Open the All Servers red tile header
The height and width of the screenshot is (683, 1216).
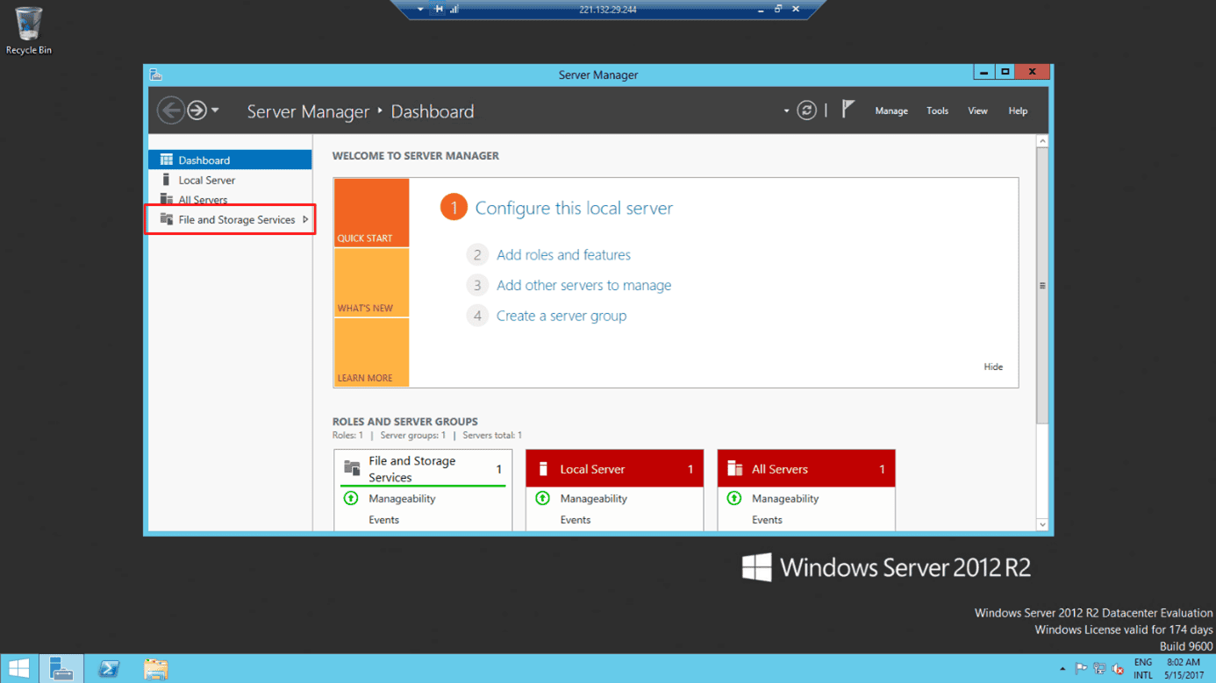pyautogui.click(x=805, y=469)
